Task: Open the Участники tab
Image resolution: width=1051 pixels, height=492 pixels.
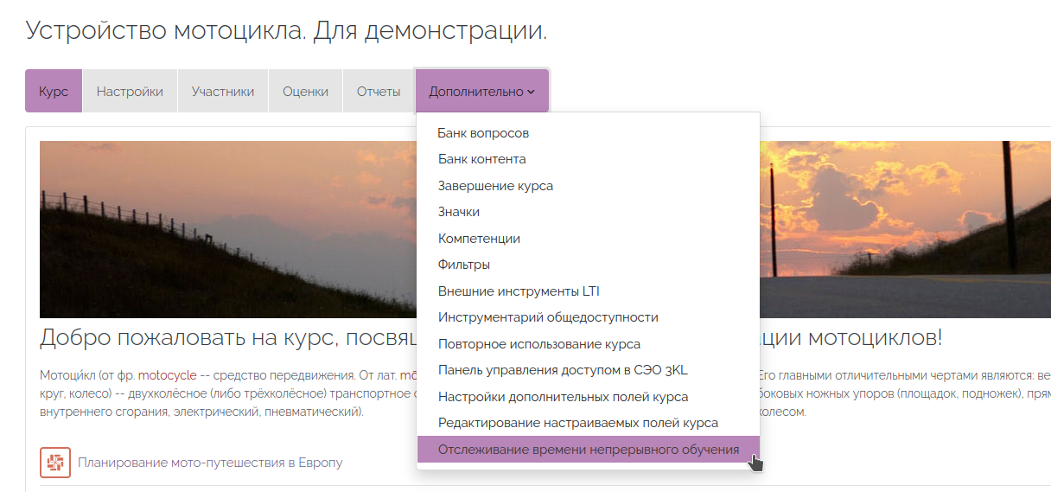Action: tap(223, 92)
